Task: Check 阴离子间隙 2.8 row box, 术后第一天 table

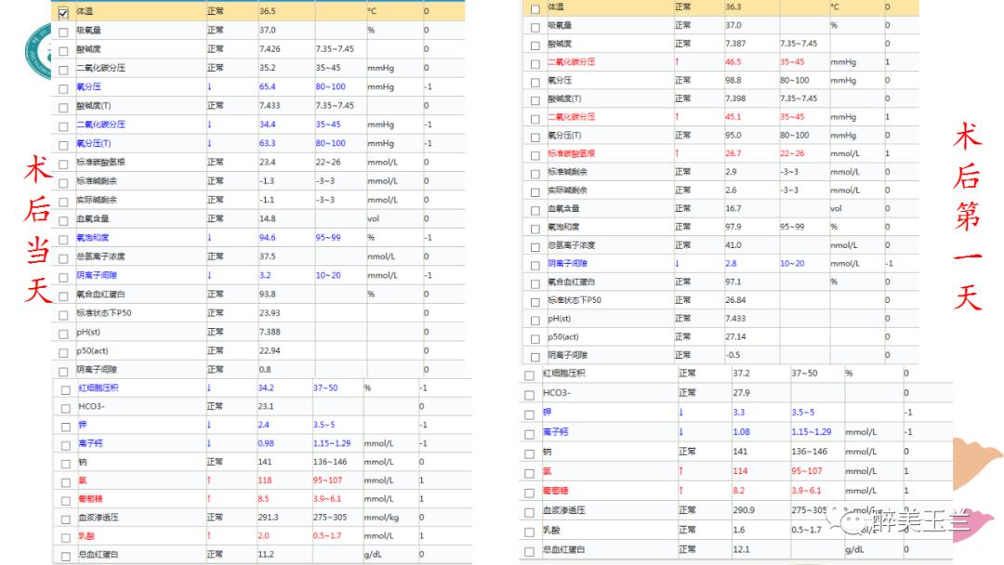Action: point(535,265)
